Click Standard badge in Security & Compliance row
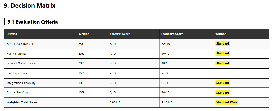Screen dimensions: 272x111 point(223,63)
